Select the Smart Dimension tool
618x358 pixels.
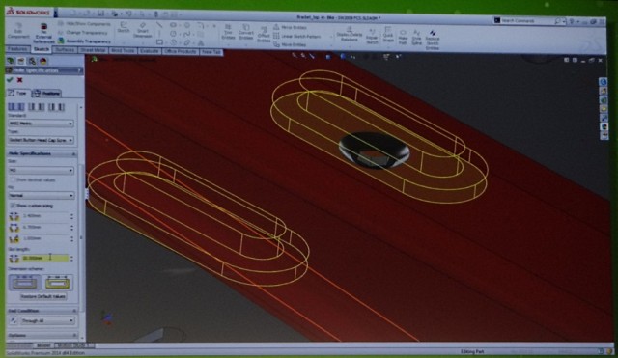[x=143, y=30]
